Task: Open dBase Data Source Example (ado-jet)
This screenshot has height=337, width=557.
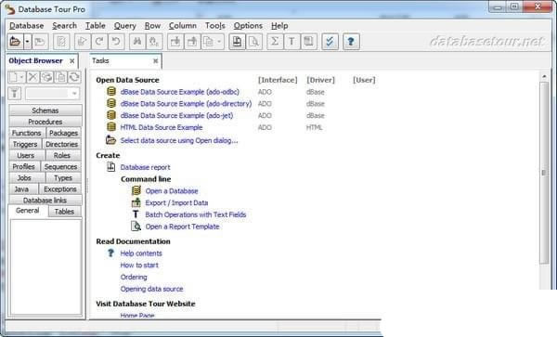Action: click(176, 115)
